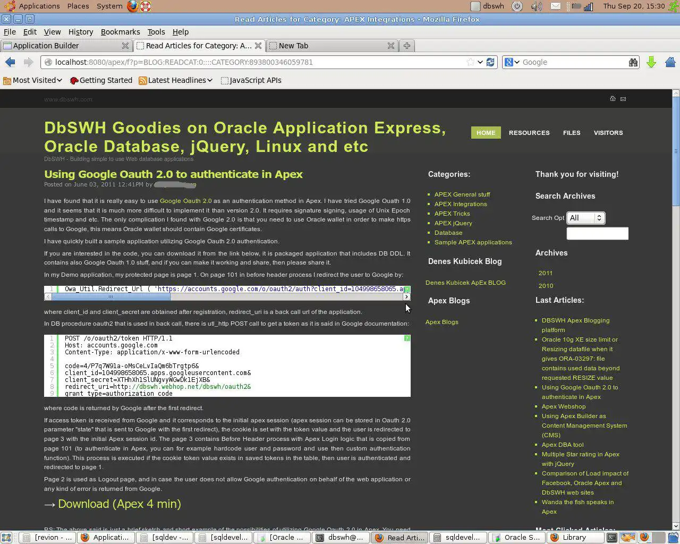Switch to the New Tab tab
680x544 pixels.
tap(332, 46)
